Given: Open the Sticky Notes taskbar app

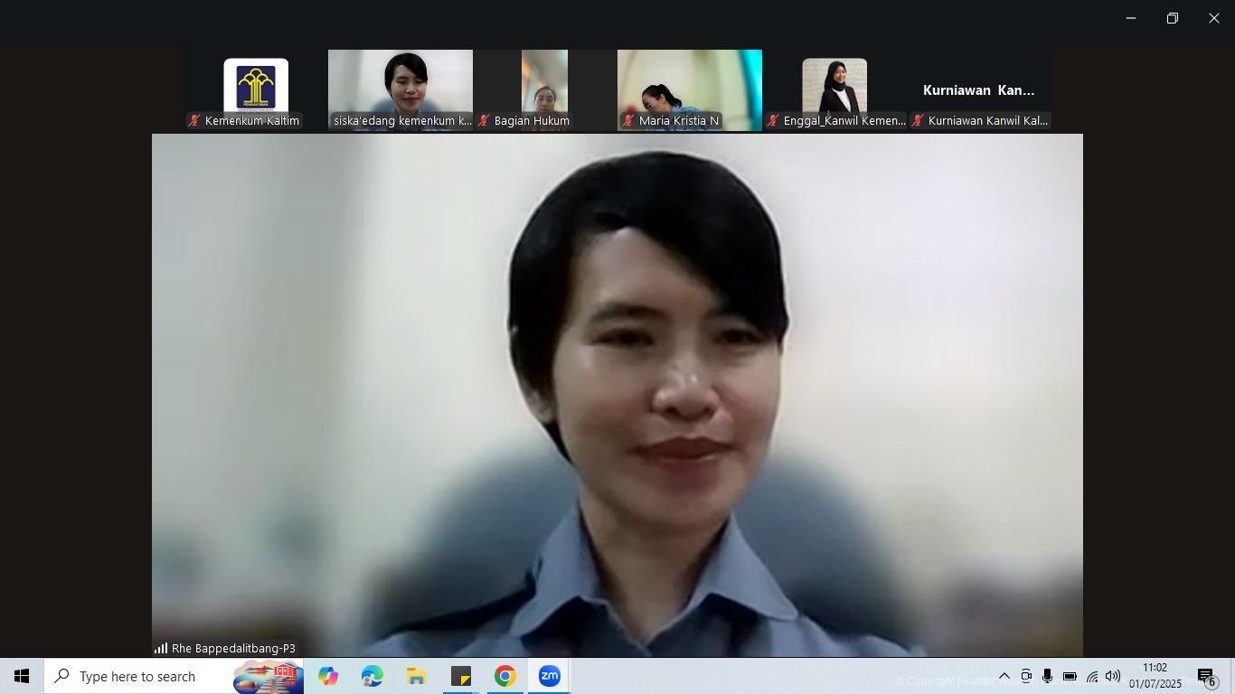Looking at the screenshot, I should click(460, 676).
